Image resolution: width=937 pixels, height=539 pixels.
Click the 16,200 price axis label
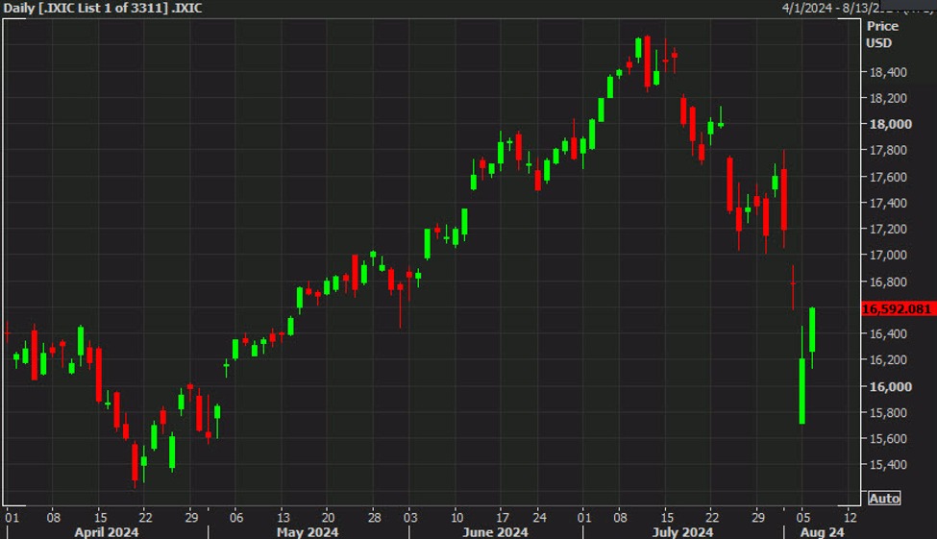pos(887,360)
